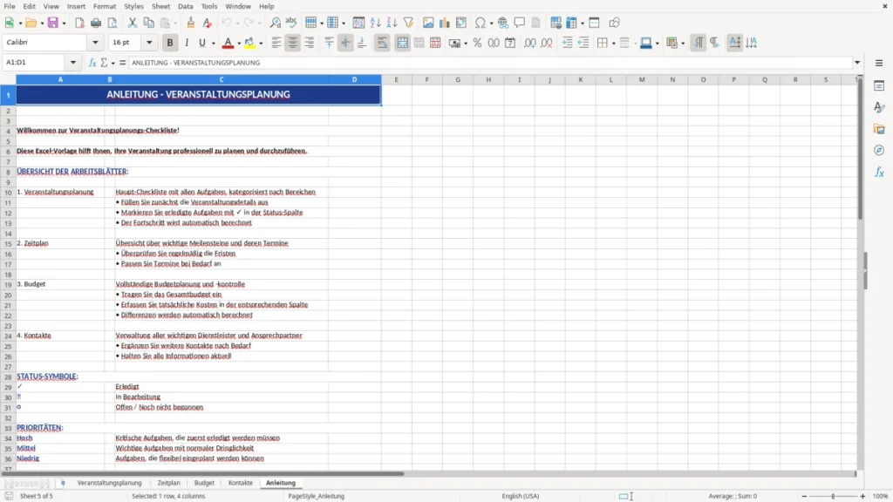Click the zoom in plus button
The height and width of the screenshot is (502, 893).
(x=862, y=496)
